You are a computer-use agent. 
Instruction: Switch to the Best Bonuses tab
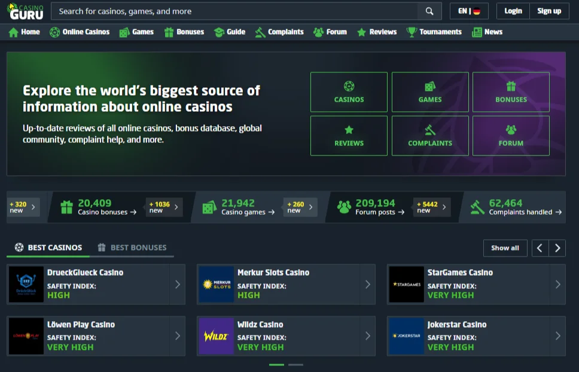click(x=132, y=248)
